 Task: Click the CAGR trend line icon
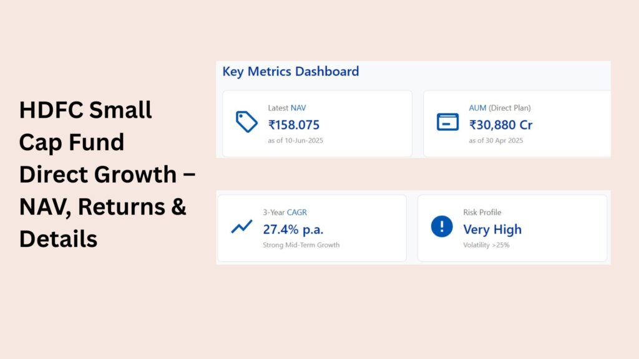click(x=241, y=226)
